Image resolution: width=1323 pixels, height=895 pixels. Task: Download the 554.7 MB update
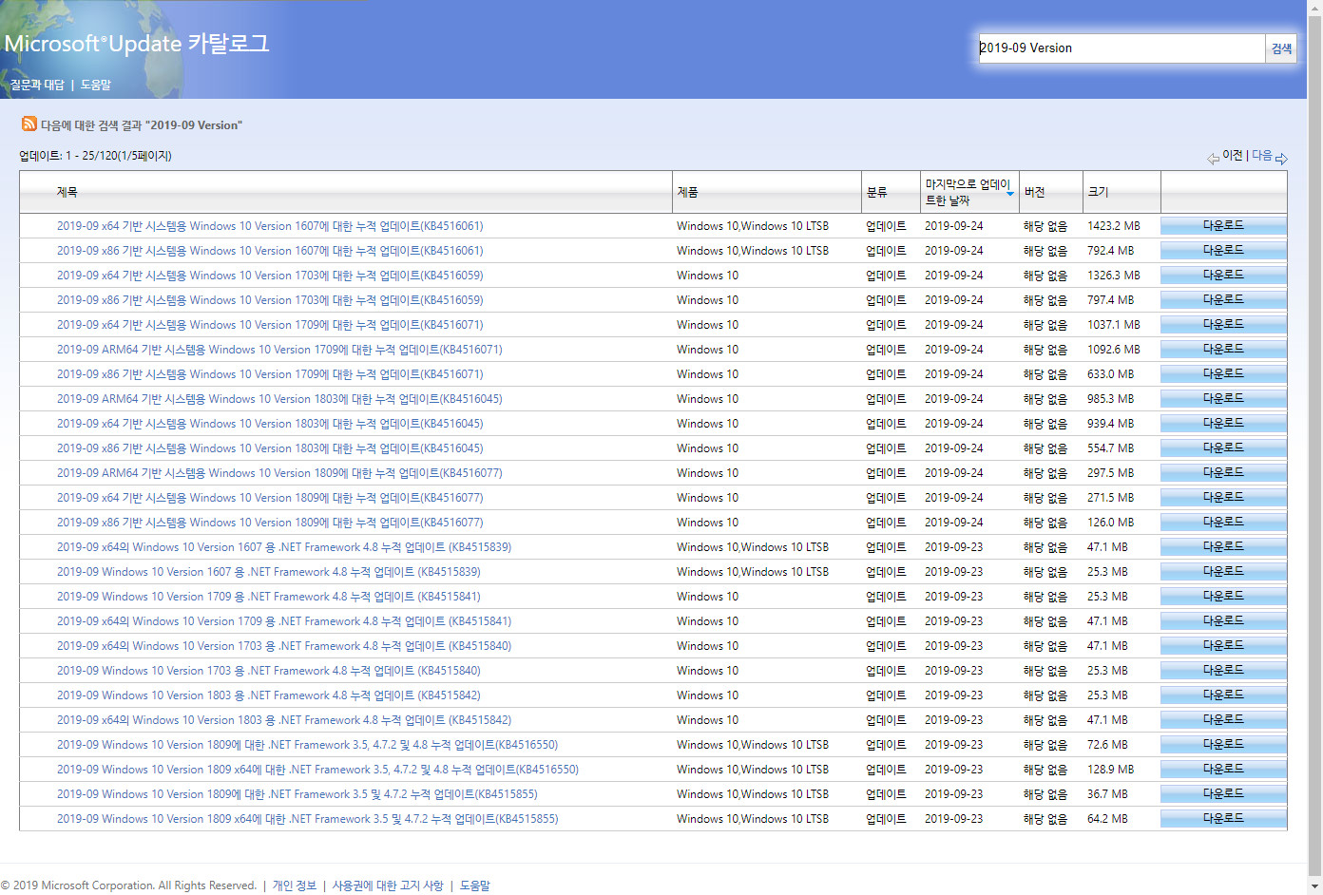point(1223,448)
